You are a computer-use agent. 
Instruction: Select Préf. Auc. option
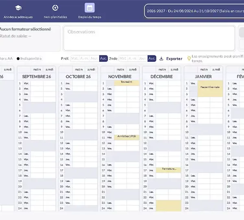103,59
